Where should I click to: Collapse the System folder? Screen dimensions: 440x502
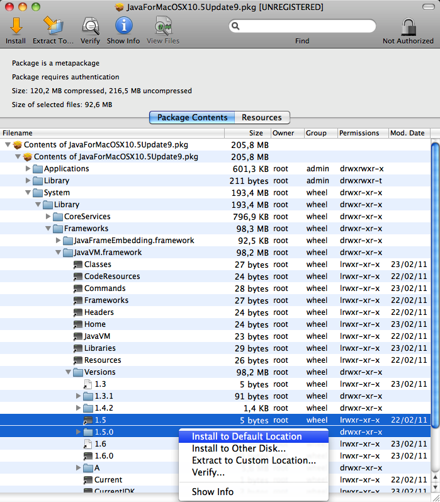coord(28,192)
